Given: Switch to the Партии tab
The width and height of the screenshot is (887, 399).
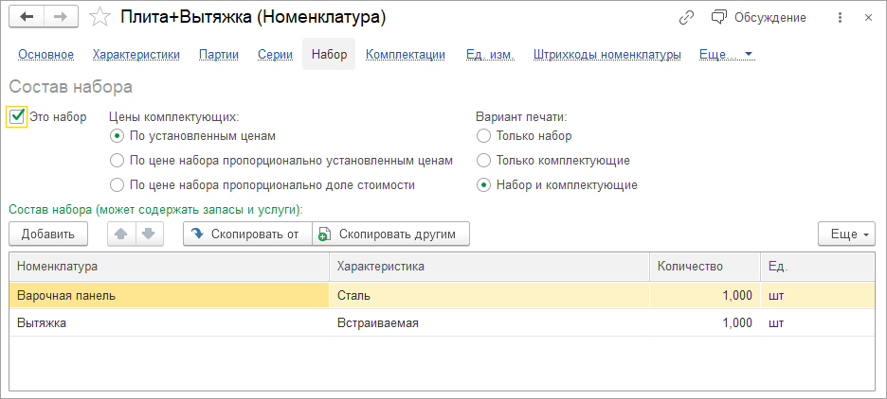Looking at the screenshot, I should [x=218, y=54].
